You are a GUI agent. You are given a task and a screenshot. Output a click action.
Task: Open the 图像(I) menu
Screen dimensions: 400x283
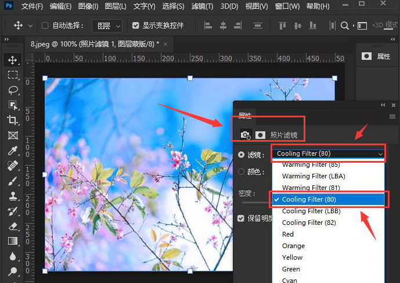(88, 6)
